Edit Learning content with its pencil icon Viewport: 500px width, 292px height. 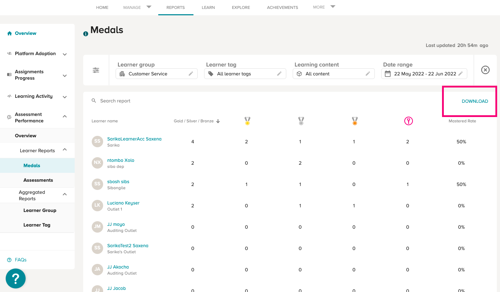click(368, 74)
